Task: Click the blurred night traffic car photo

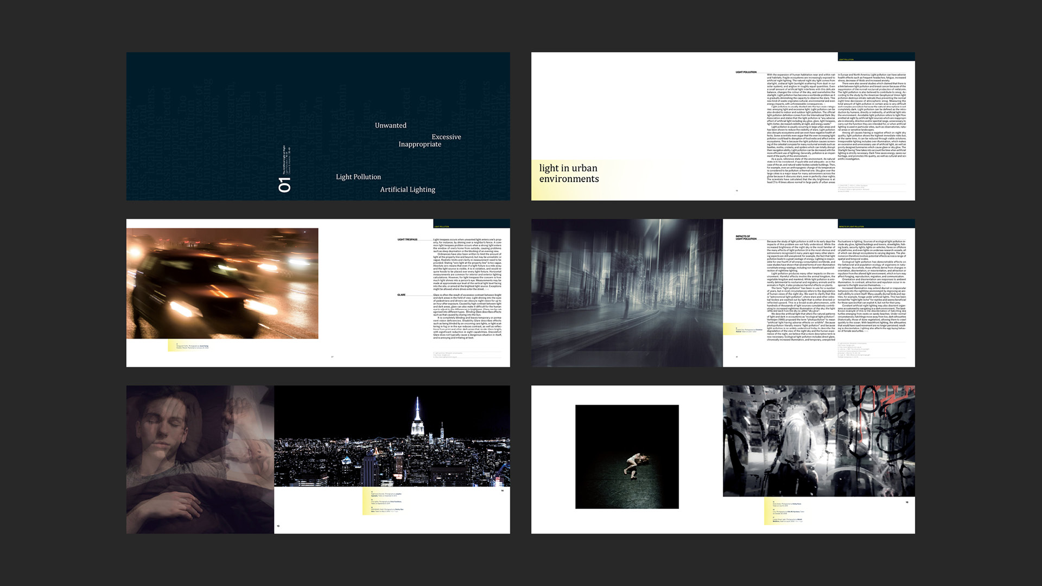Action: (x=222, y=283)
